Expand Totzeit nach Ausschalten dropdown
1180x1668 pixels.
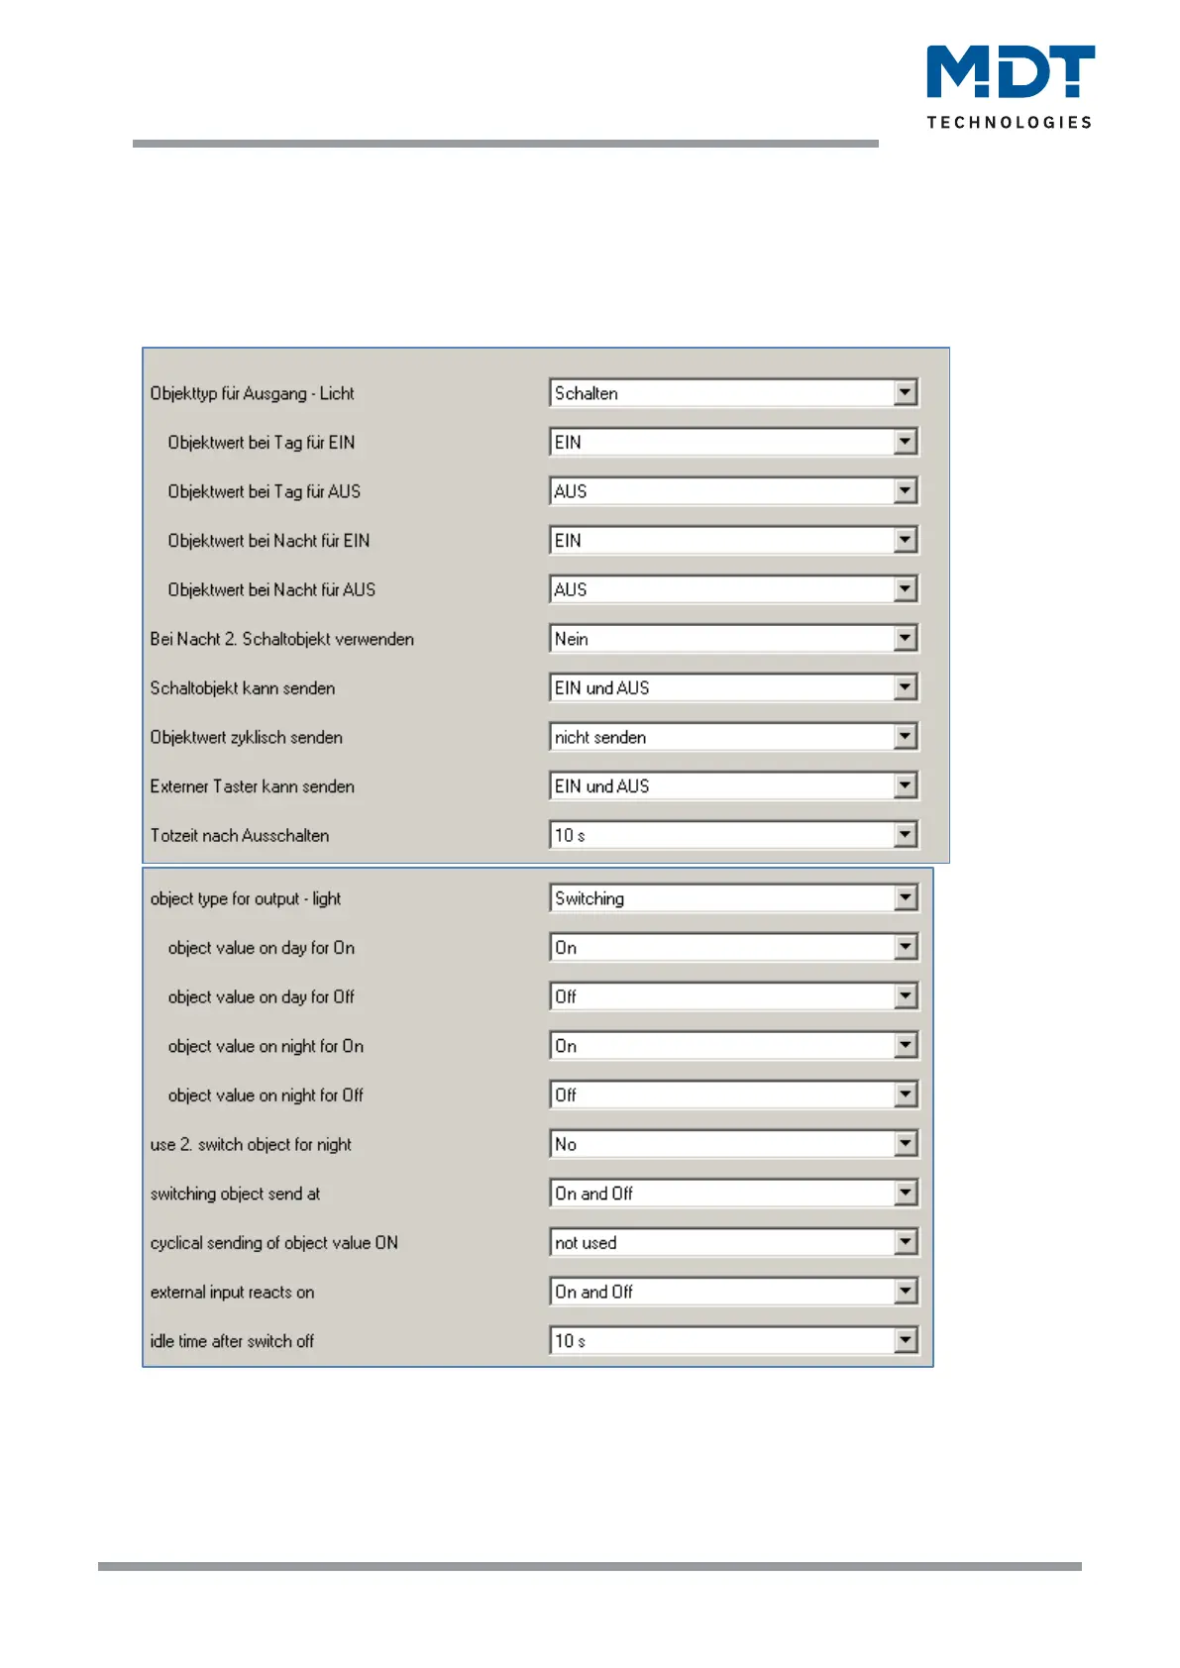[x=905, y=835]
